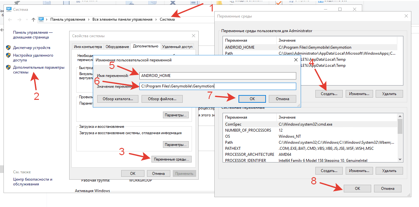Click 'Панель управления' breadcrumb in address bar
Screen dimensions: 419x207
click(x=68, y=19)
